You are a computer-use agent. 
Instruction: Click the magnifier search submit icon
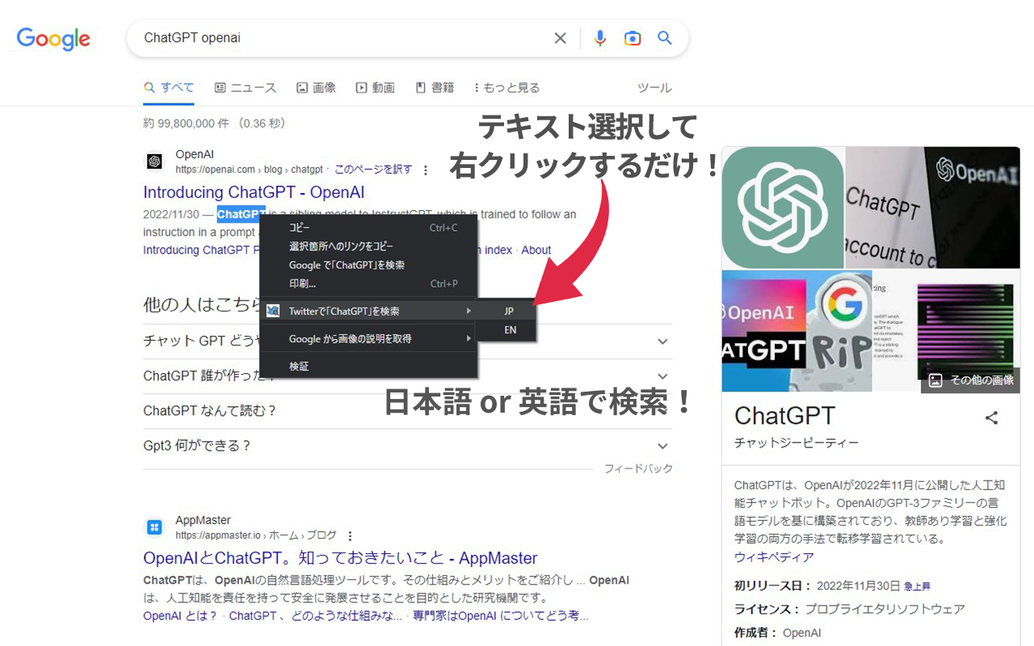(665, 38)
